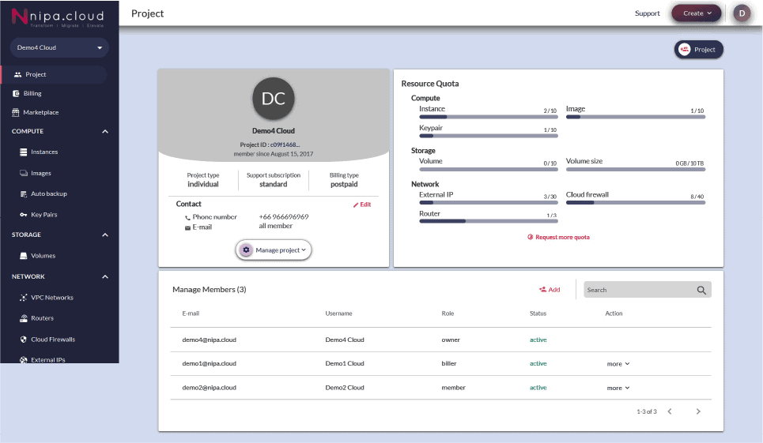Screen dimensions: 763x443
Task: Click the Volumes drive icon
Action: [24, 256]
